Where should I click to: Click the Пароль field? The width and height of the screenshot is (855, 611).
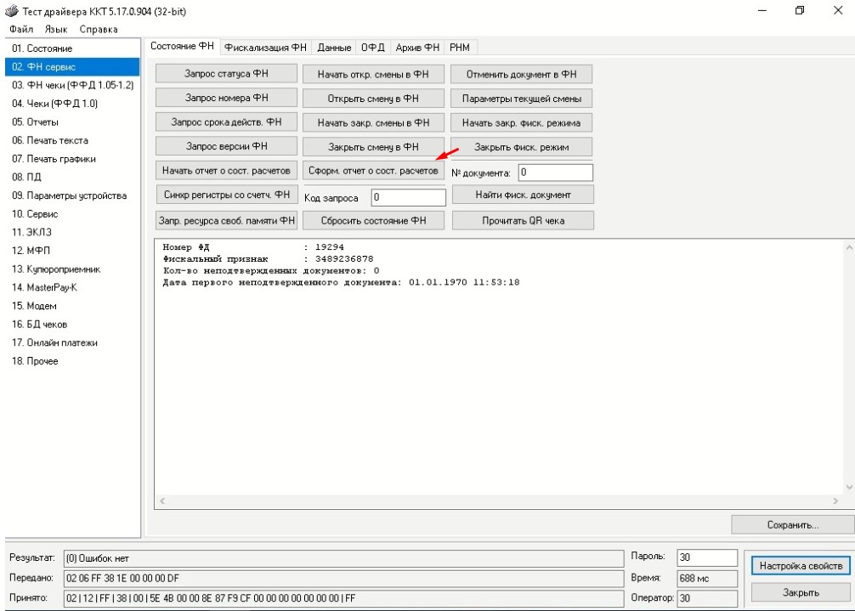(707, 557)
